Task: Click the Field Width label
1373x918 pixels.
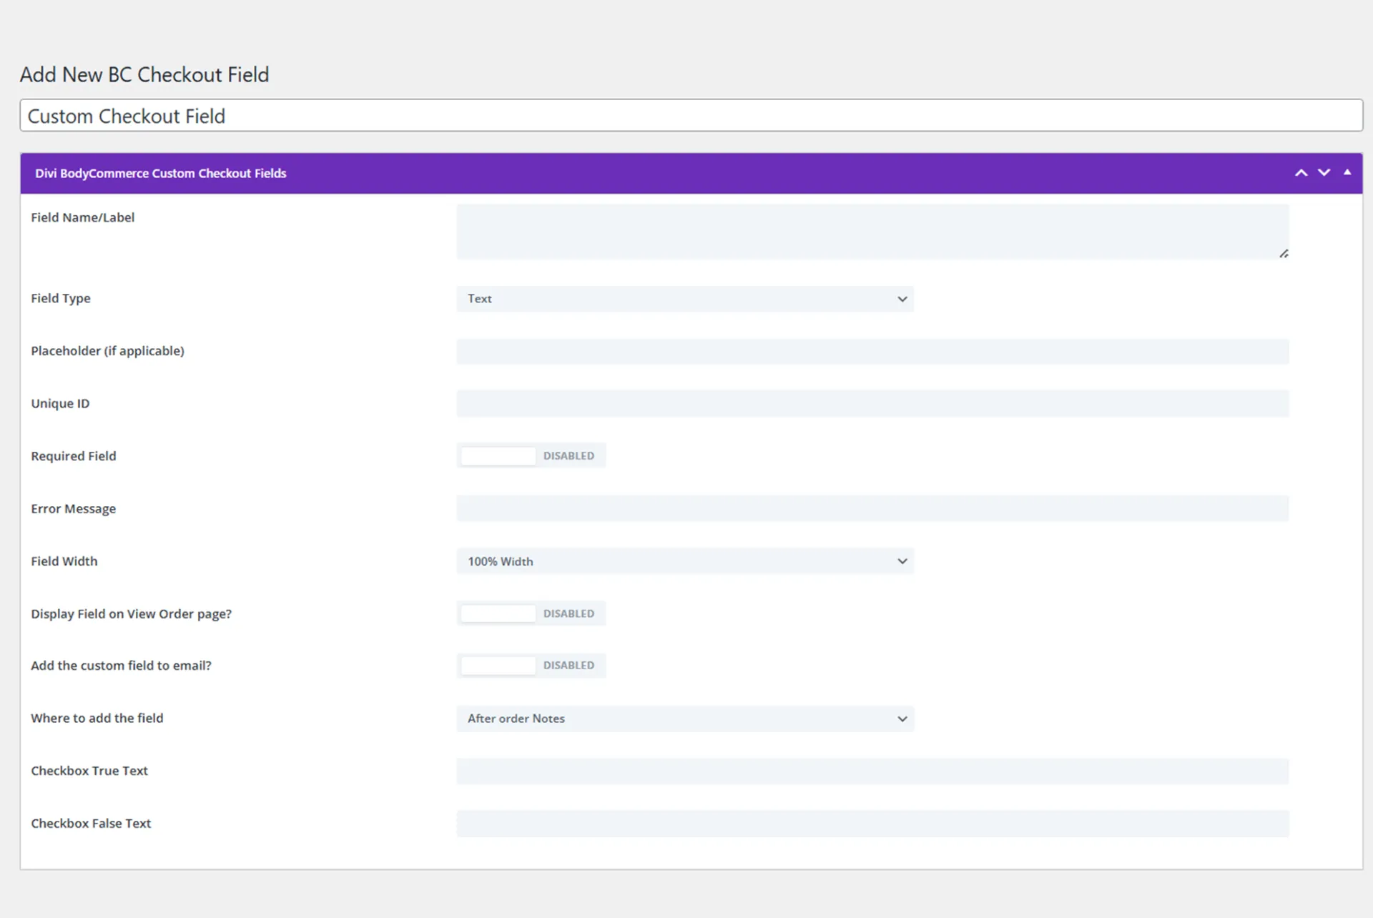Action: pyautogui.click(x=64, y=561)
